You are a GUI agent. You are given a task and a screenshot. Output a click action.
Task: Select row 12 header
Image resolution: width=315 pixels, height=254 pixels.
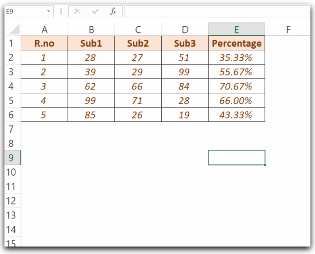pos(13,201)
